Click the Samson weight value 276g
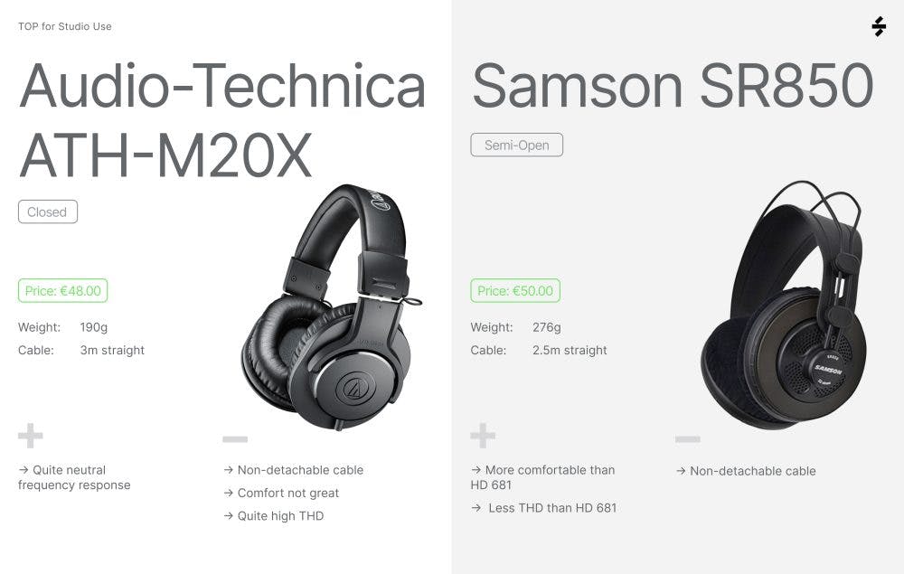The height and width of the screenshot is (574, 904). [x=546, y=327]
